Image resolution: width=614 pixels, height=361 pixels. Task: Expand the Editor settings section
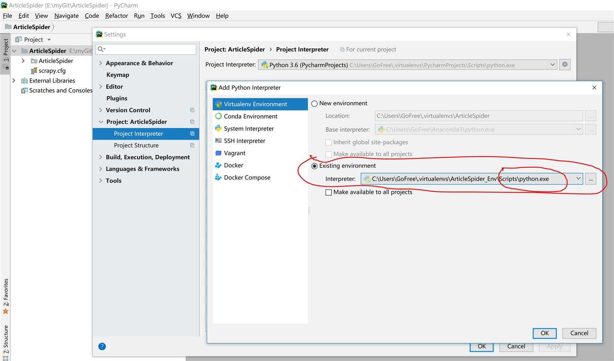coord(100,86)
